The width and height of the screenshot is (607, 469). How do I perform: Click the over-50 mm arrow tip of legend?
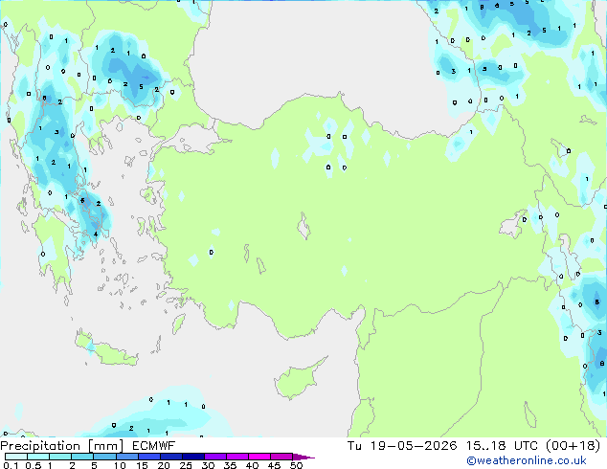coord(303,457)
